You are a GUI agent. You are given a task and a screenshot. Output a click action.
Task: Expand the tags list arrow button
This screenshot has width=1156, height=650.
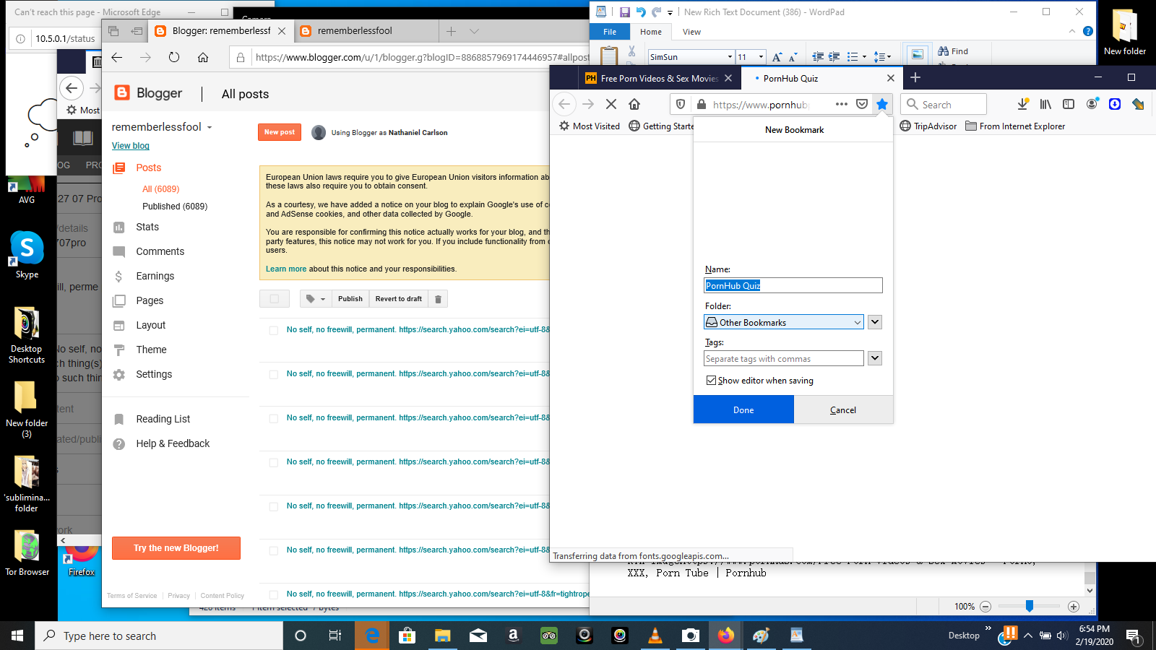tap(875, 358)
